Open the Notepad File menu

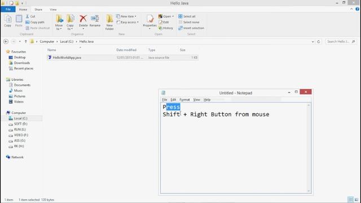[165, 100]
